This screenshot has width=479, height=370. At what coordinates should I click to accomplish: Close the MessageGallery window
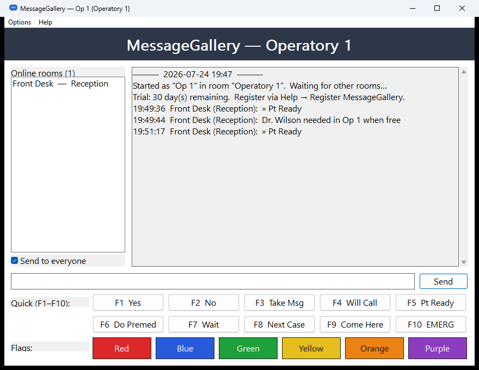click(x=462, y=8)
